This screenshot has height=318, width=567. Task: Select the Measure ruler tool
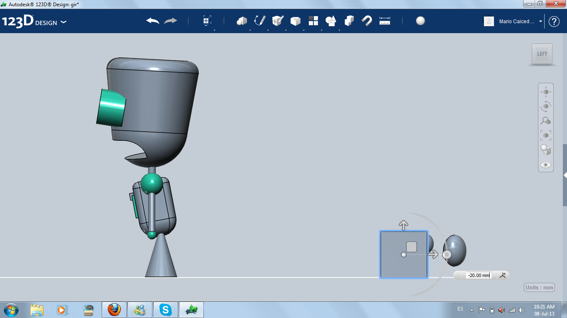(385, 21)
